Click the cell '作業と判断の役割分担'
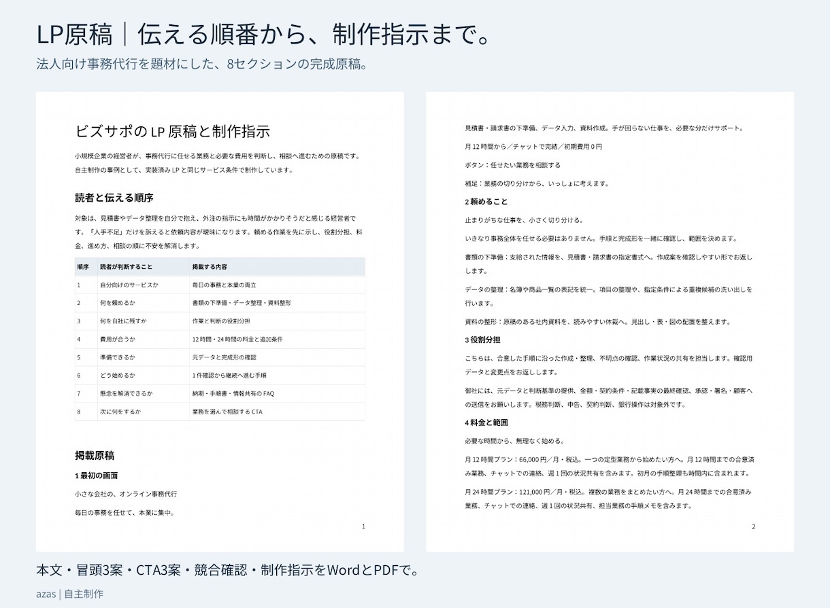This screenshot has width=830, height=608. pos(221,321)
